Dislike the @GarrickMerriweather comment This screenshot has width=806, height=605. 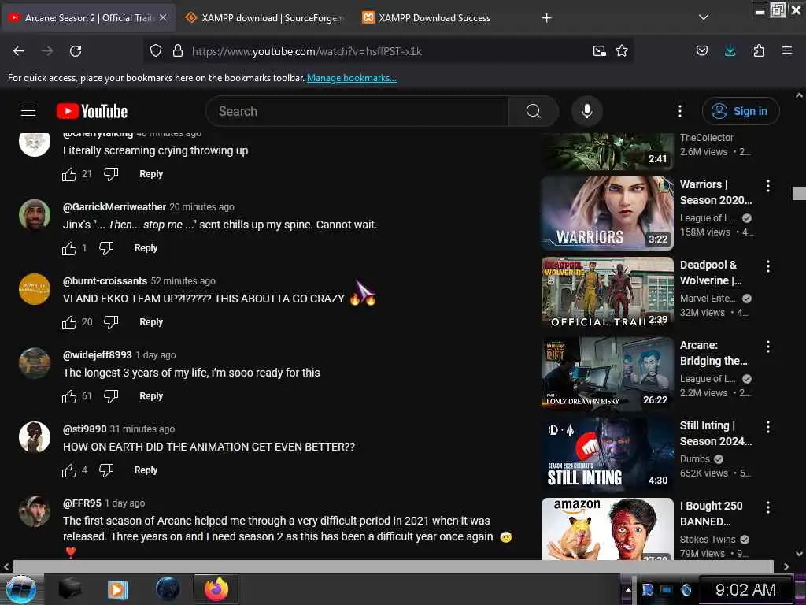click(106, 248)
